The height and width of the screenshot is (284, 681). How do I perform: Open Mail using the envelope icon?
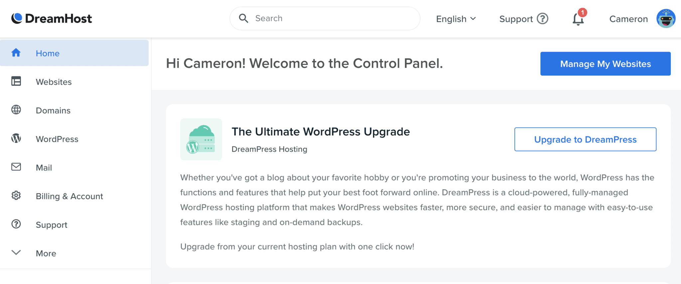pos(16,167)
